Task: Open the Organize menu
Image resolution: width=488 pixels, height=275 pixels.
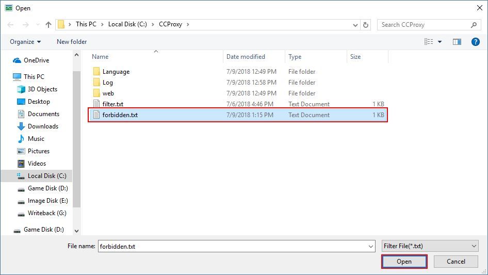Action: (25, 42)
